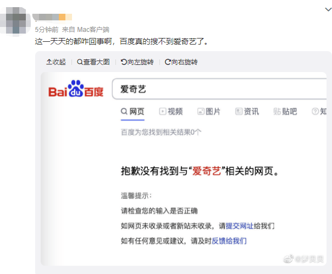
Task: Rotate image right with 向右旋转
Action: 181,62
